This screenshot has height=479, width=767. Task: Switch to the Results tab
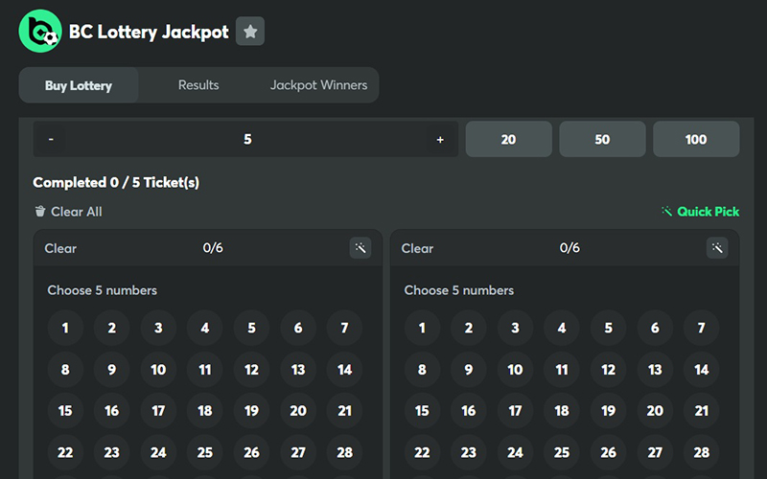(x=198, y=85)
